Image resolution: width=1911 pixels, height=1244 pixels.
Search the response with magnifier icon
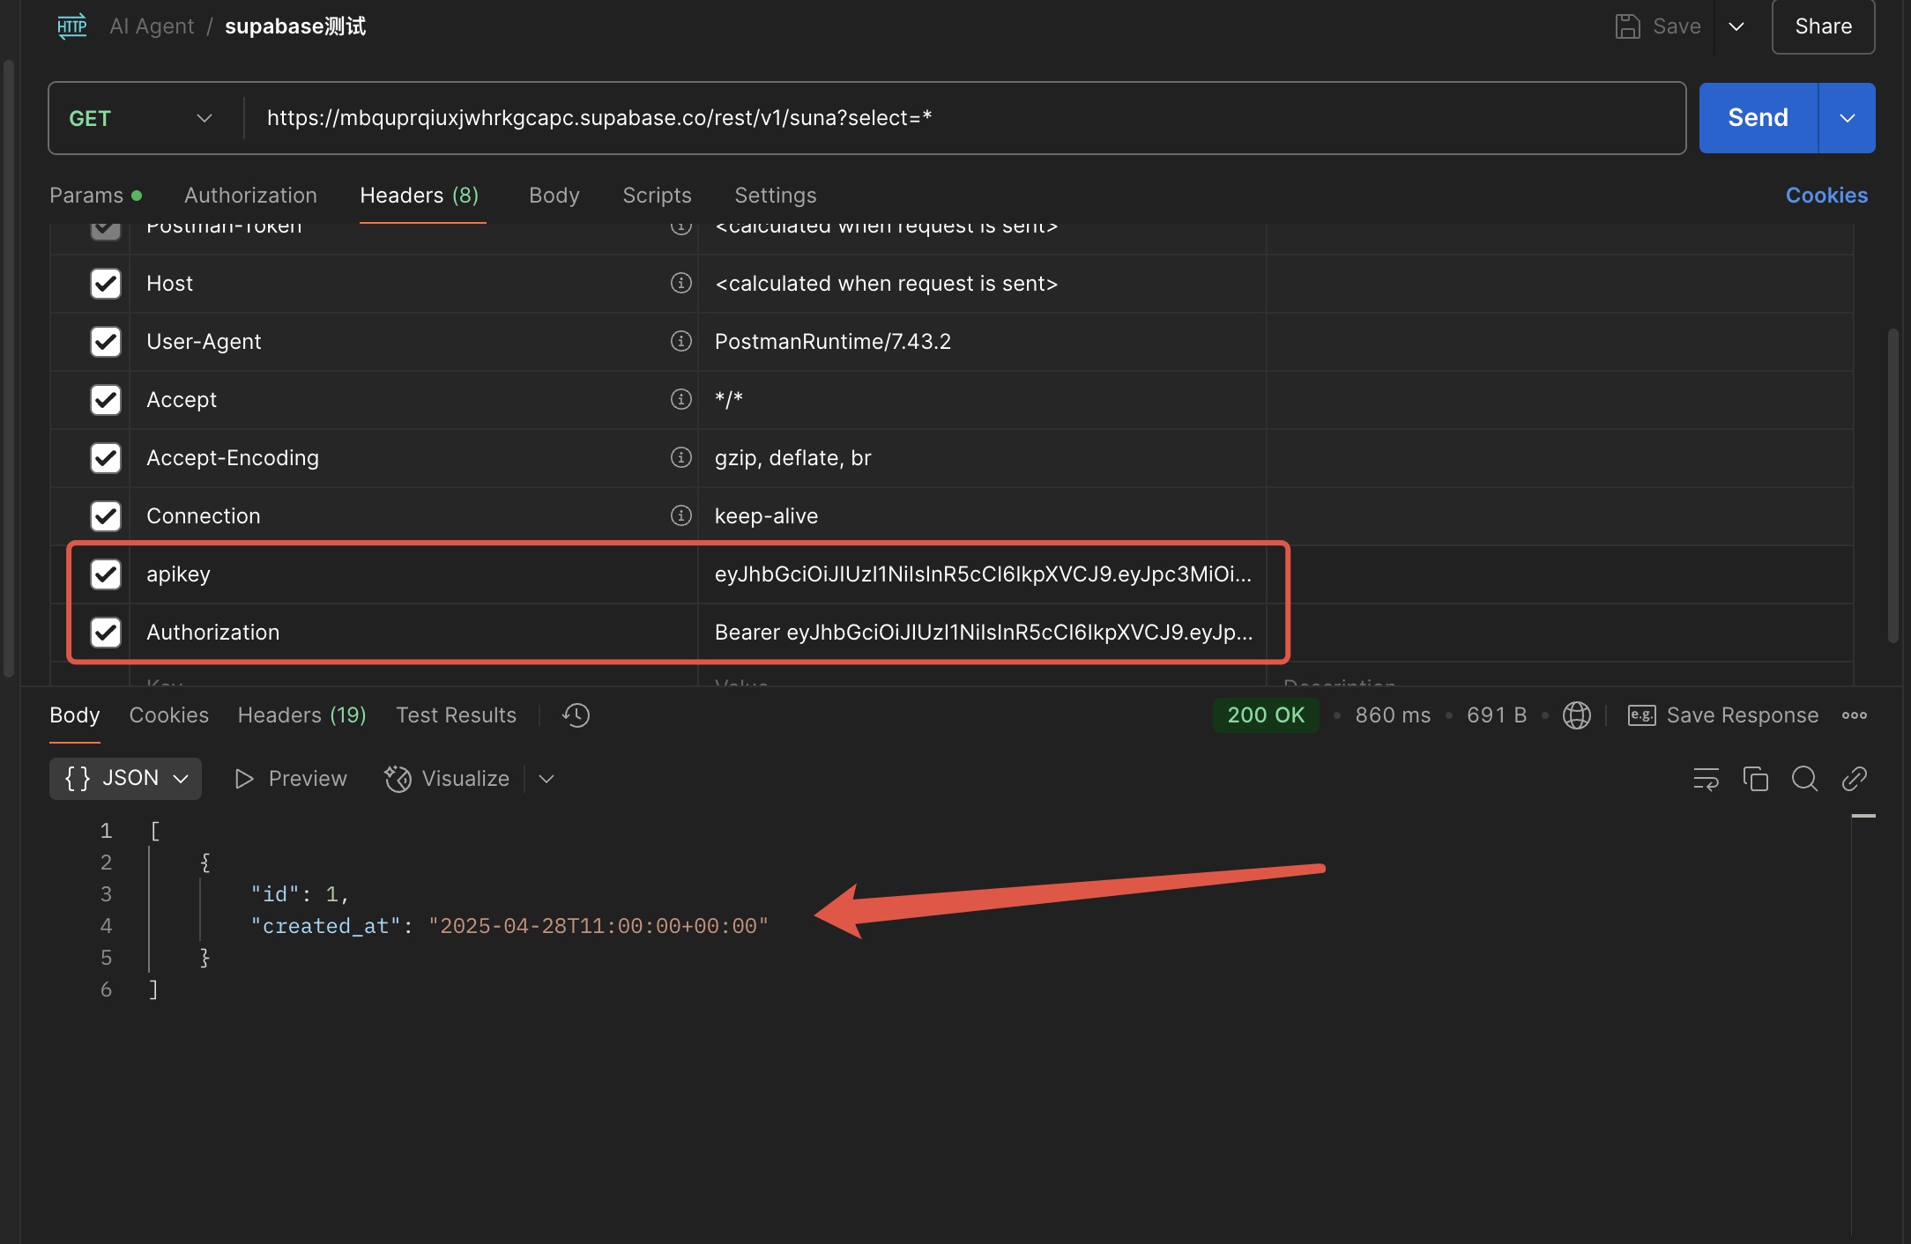tap(1804, 779)
